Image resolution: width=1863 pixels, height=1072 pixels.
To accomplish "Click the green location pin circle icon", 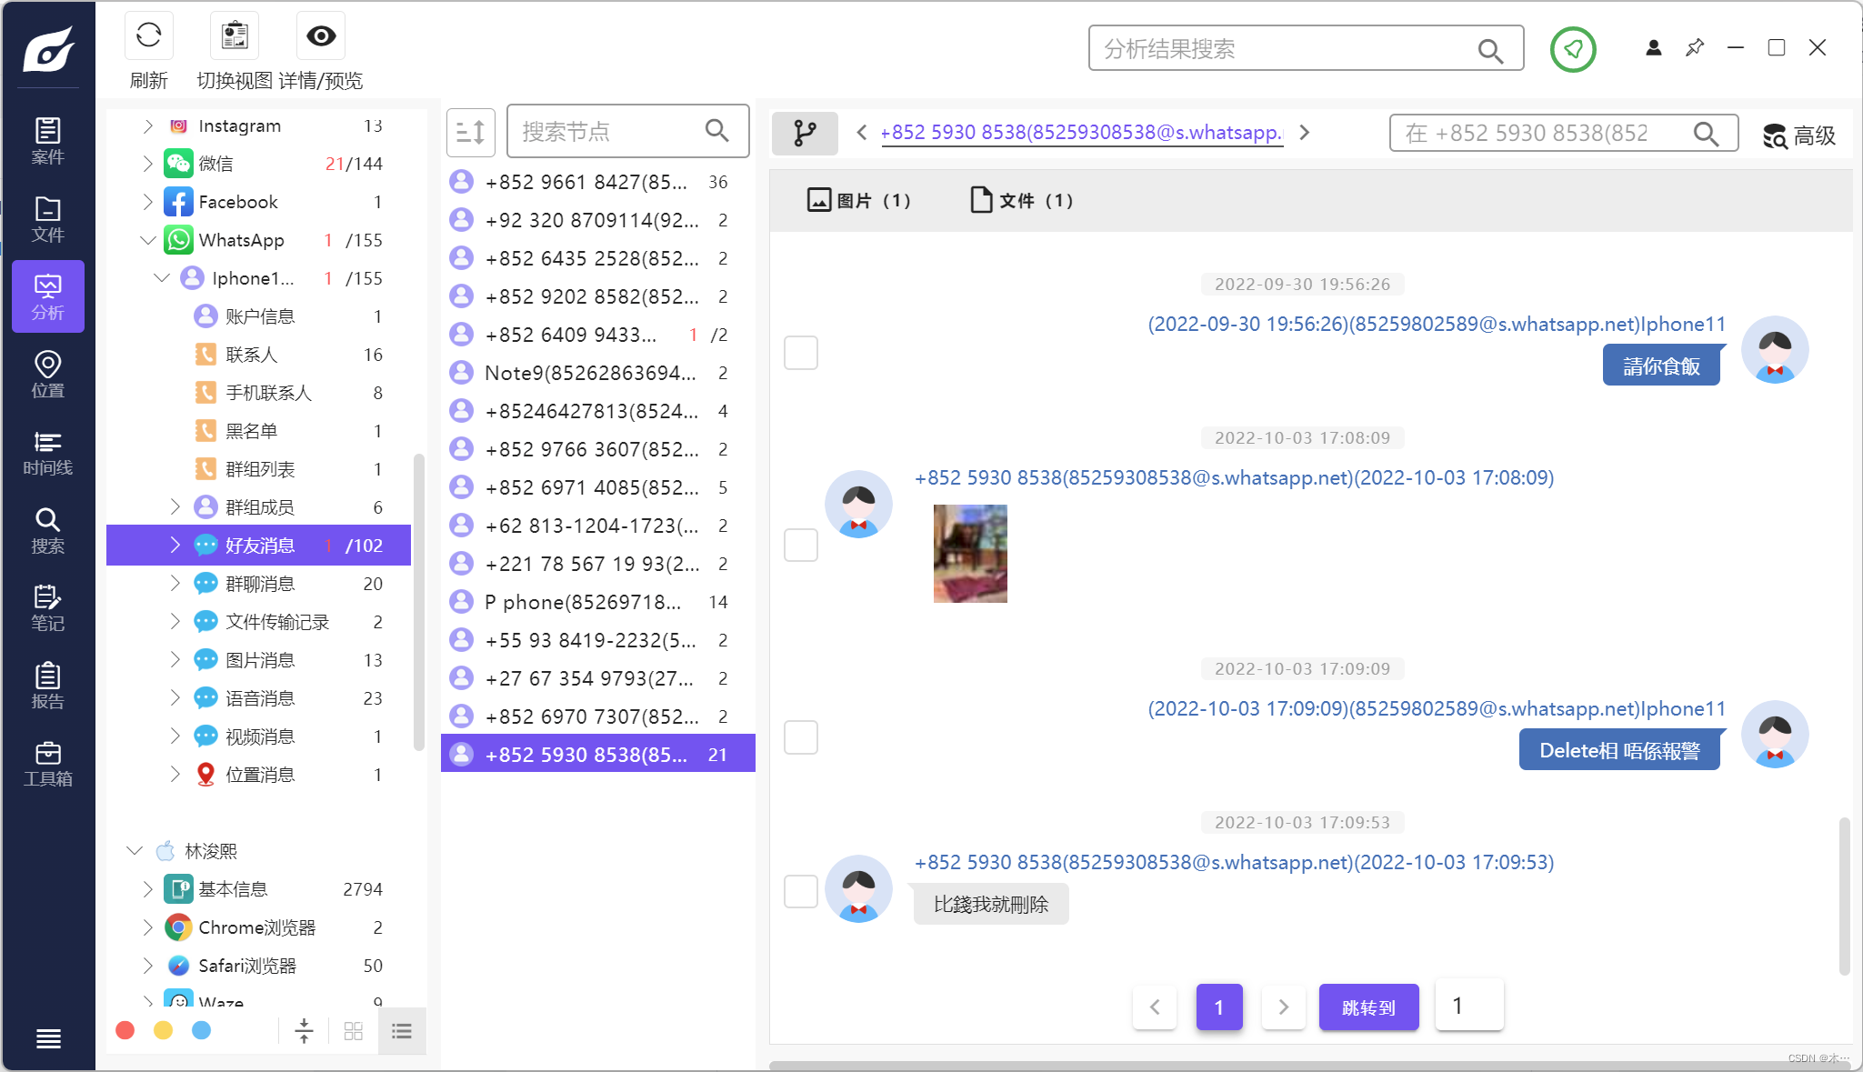I will pyautogui.click(x=1573, y=49).
